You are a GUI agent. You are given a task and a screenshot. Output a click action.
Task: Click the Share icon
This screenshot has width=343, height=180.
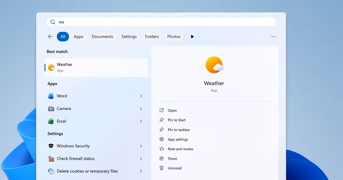pos(161,158)
